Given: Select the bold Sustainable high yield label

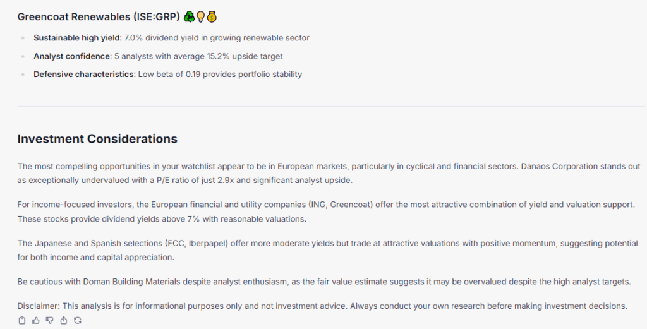Looking at the screenshot, I should (x=76, y=38).
